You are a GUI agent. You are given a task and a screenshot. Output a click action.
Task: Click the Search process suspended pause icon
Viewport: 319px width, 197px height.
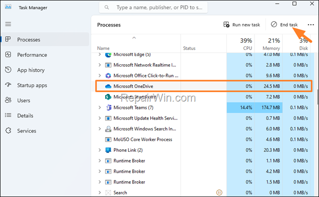click(x=219, y=192)
